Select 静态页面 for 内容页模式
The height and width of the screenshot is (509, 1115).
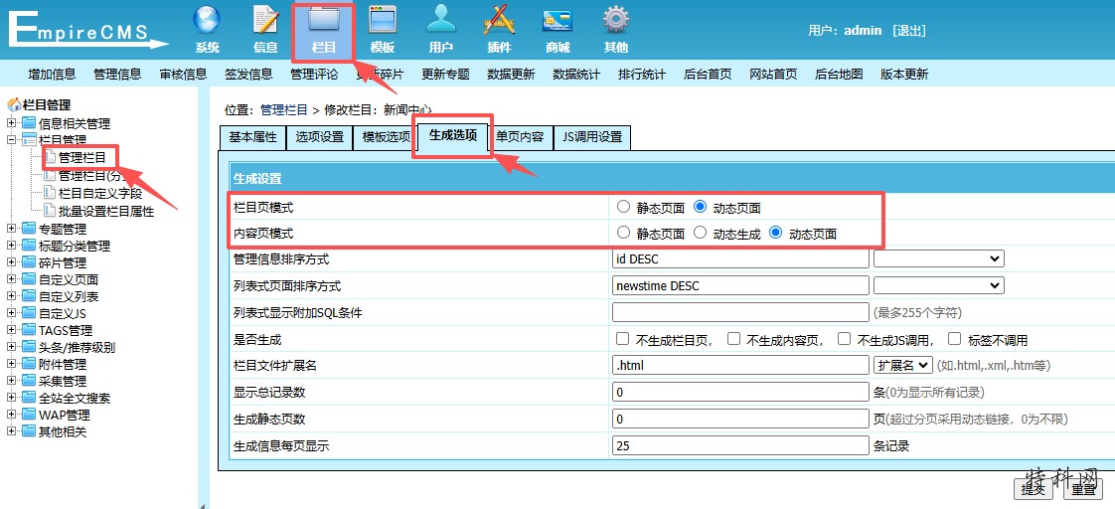click(624, 232)
